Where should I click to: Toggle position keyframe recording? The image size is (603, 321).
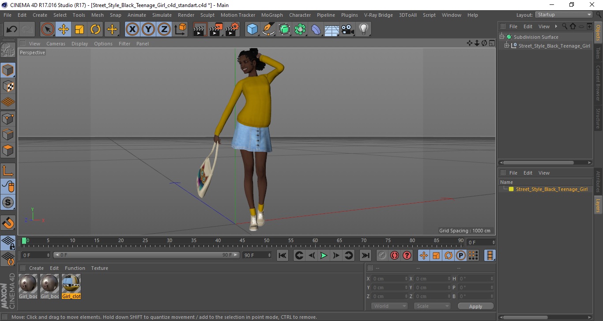[x=424, y=255]
